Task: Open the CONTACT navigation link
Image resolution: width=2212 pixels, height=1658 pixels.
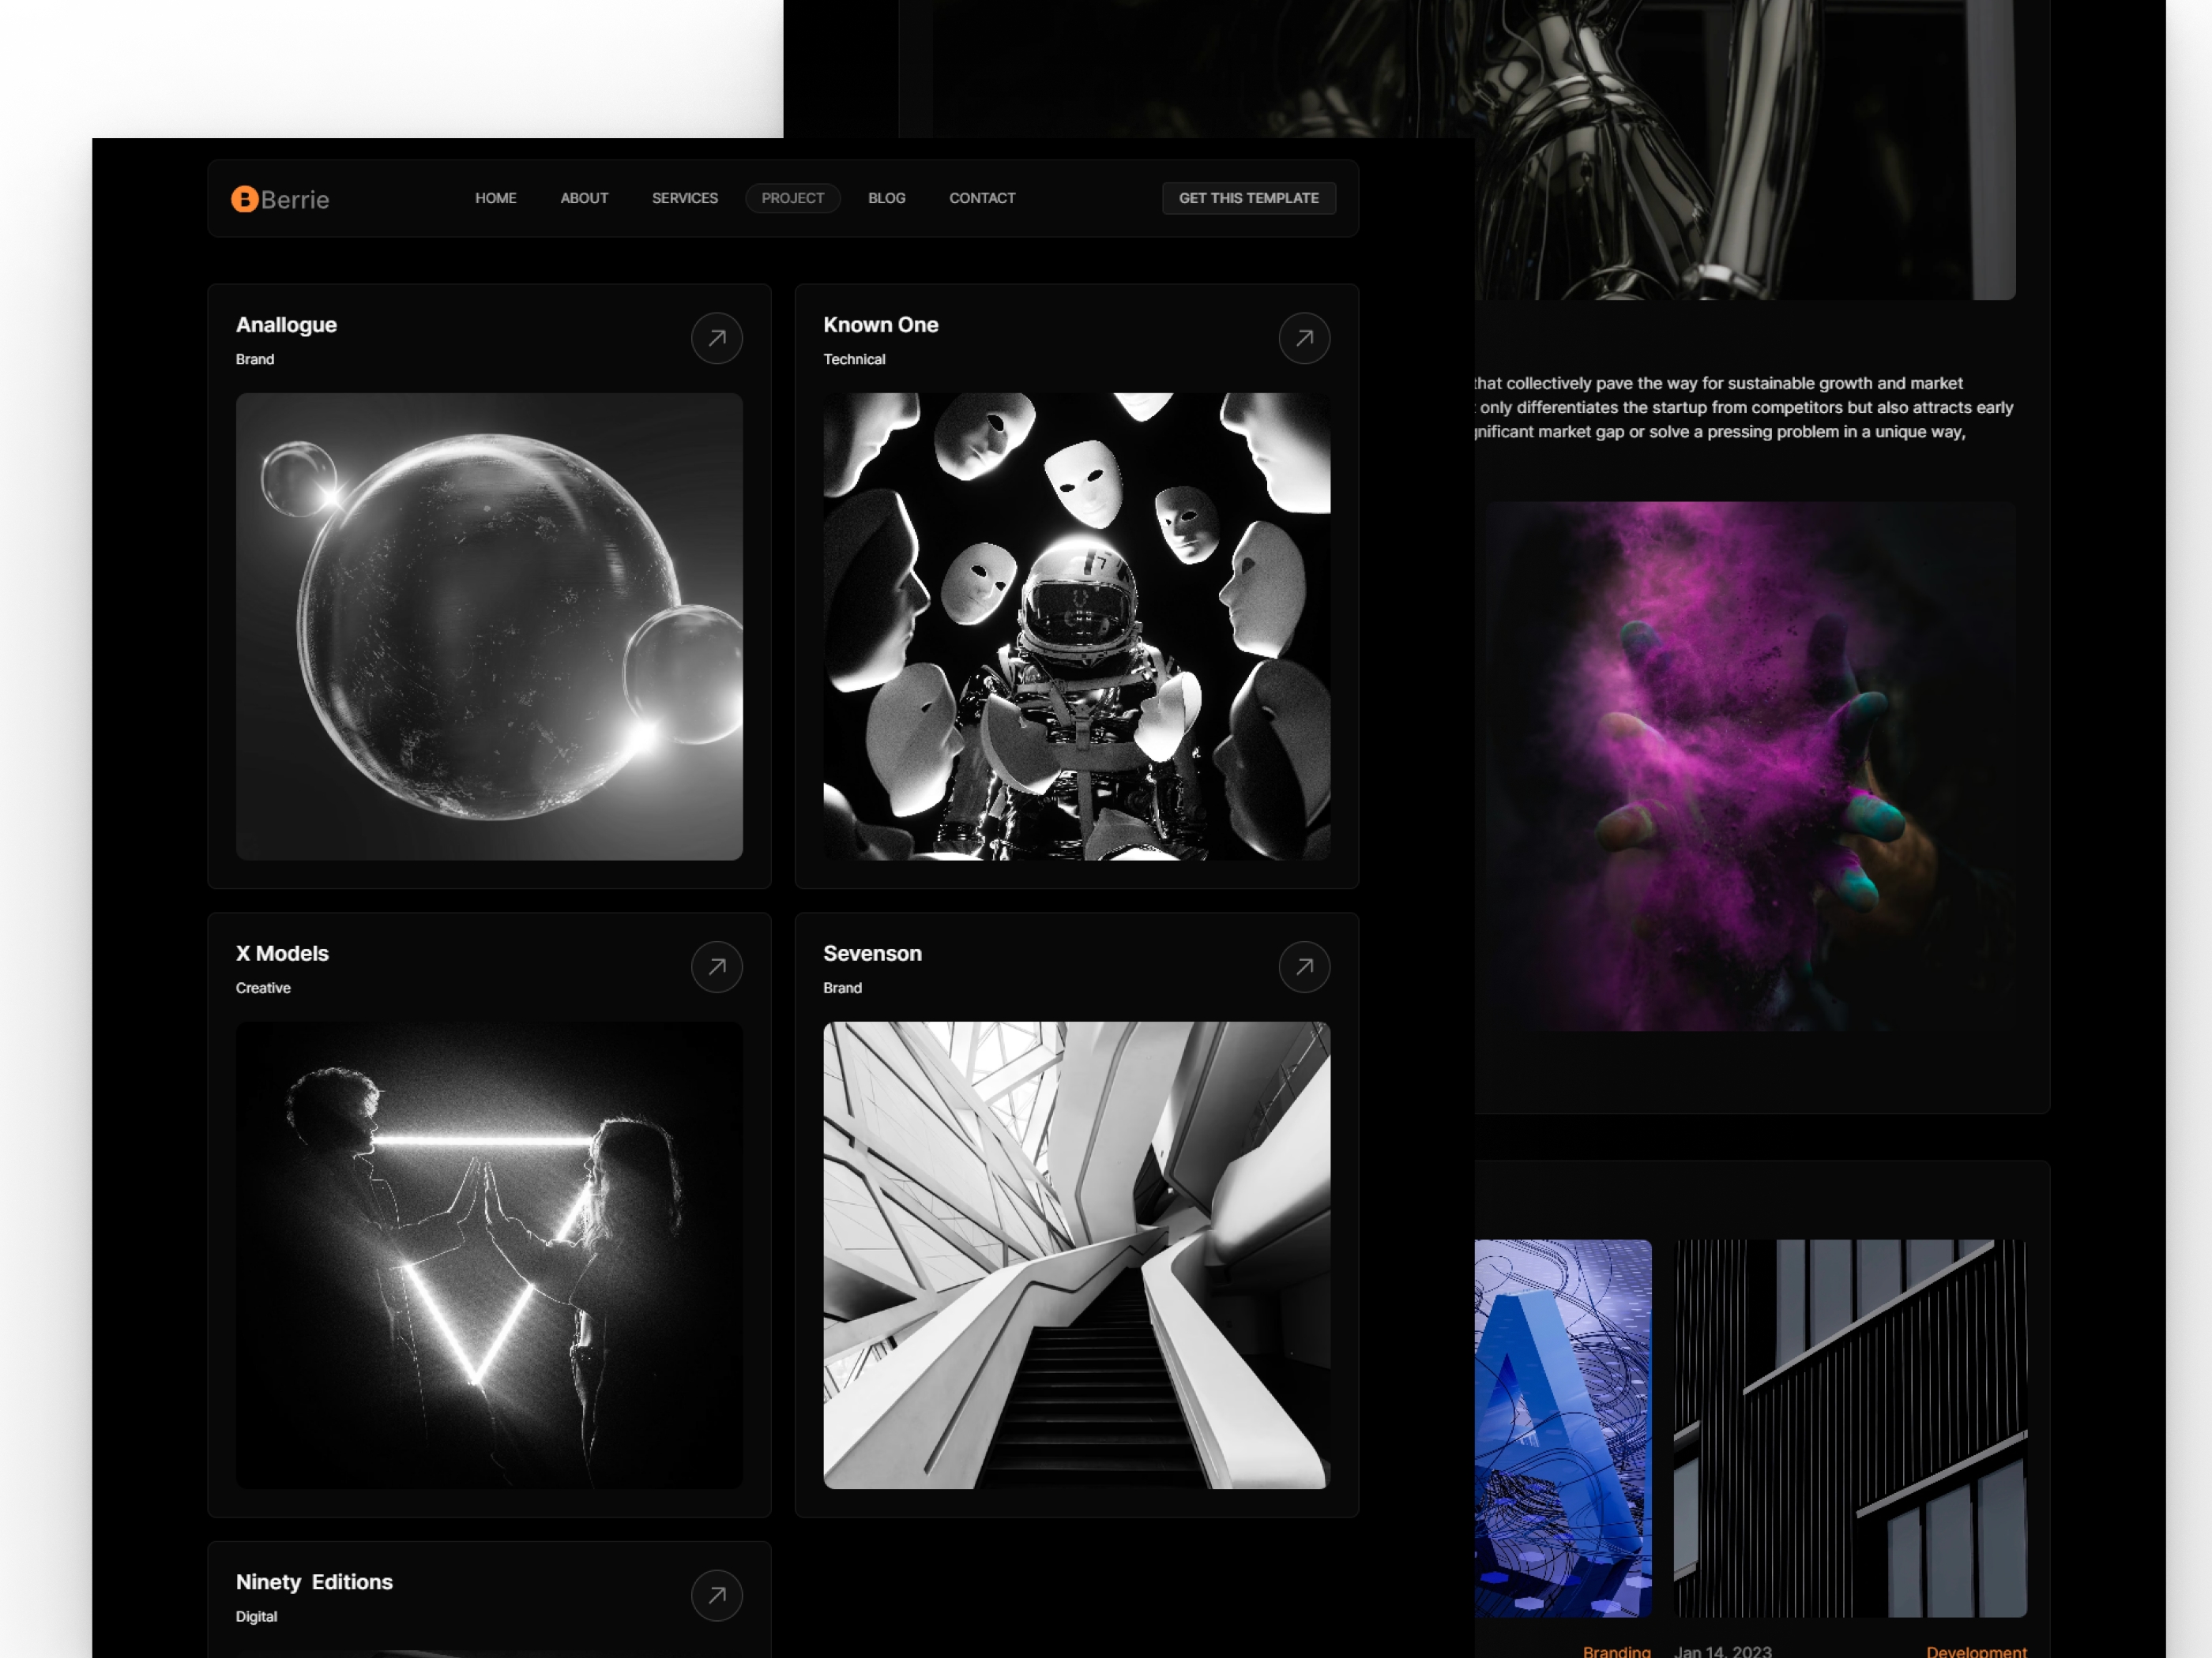Action: click(x=982, y=198)
